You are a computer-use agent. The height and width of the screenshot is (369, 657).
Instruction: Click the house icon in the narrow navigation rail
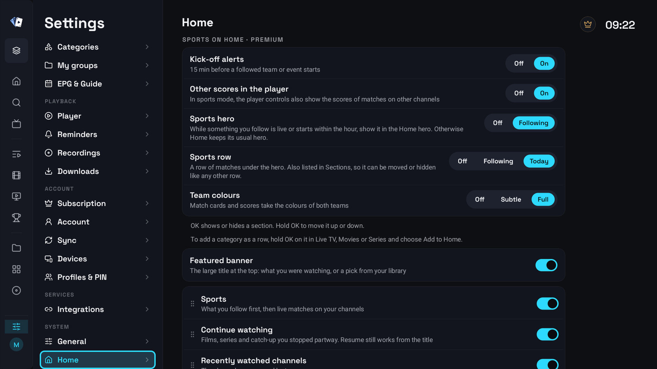click(16, 81)
